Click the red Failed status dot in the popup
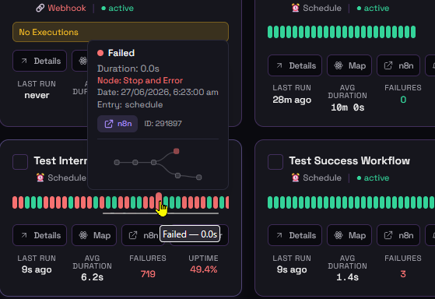 coord(100,53)
